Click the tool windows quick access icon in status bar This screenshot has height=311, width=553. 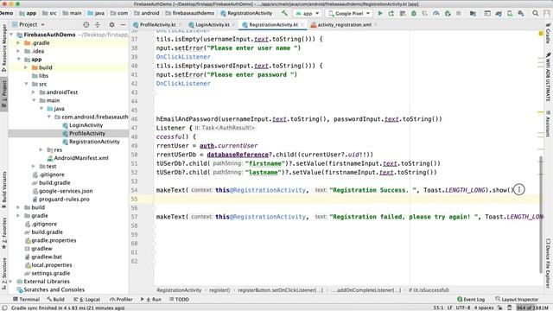point(4,308)
